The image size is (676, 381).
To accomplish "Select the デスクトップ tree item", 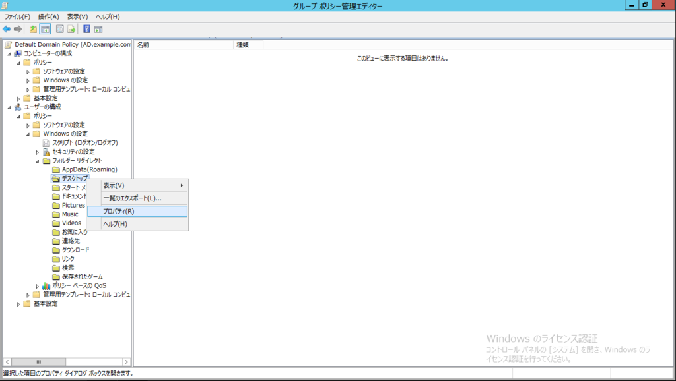I will tap(74, 178).
